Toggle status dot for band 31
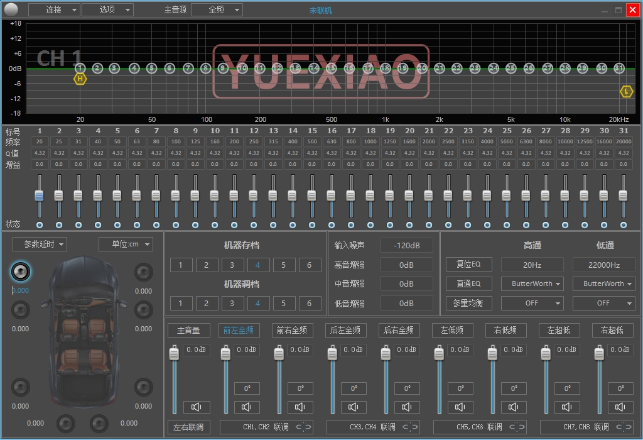This screenshot has width=643, height=440. pos(624,225)
